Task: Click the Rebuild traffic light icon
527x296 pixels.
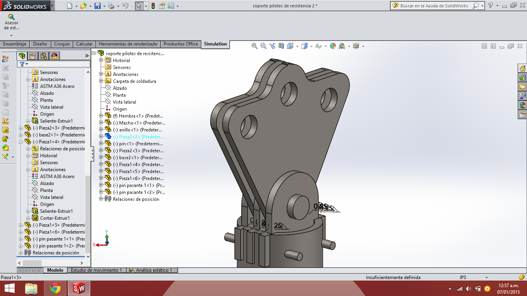Action: 153,6
